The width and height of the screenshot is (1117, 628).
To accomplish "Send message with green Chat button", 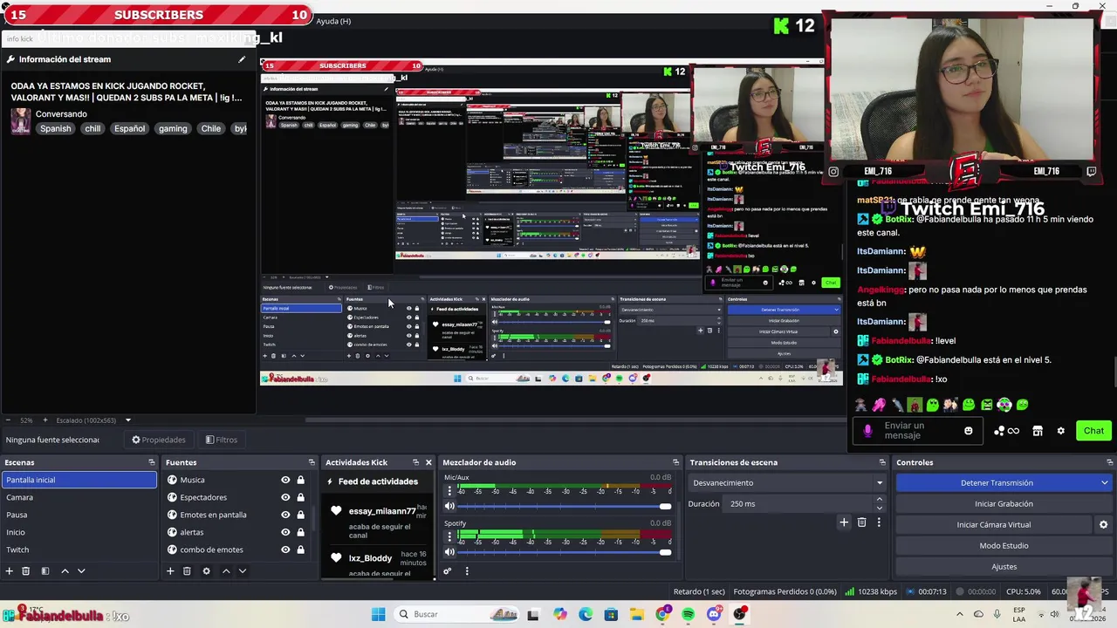I will point(1093,431).
